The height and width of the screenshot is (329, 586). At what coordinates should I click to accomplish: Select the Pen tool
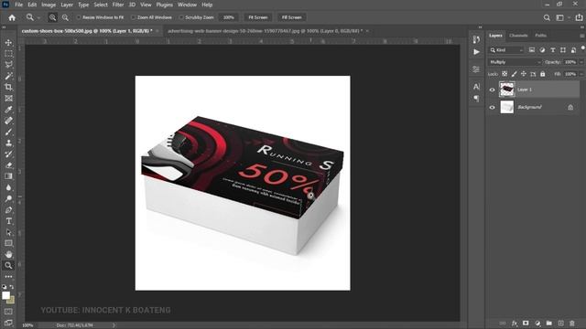8,210
